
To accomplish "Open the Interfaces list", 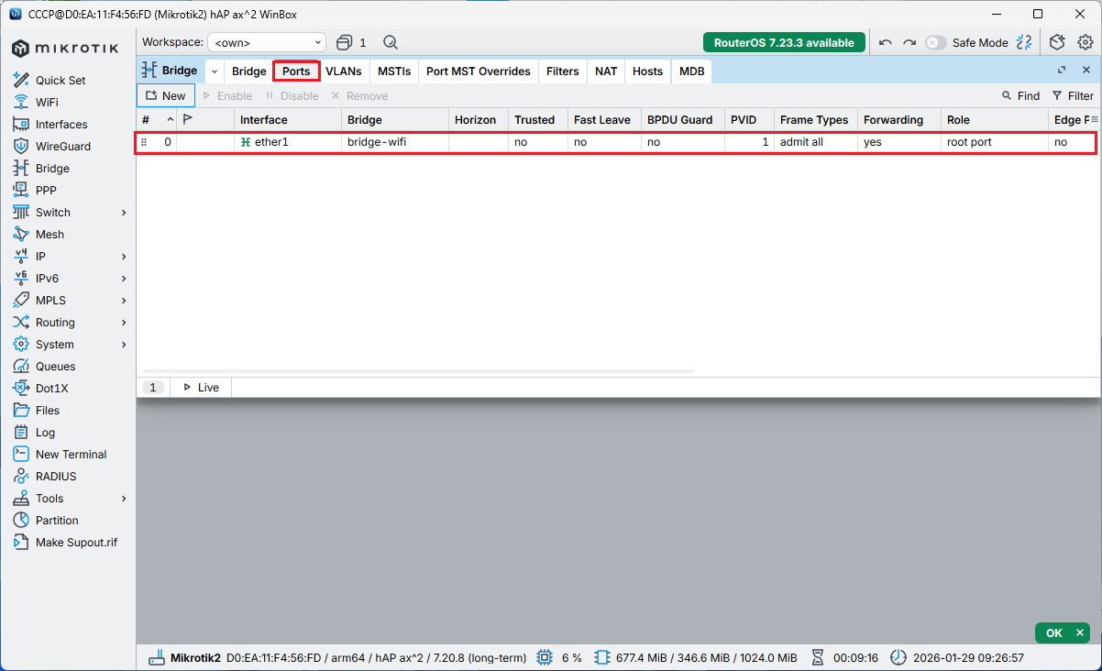I will 61,124.
